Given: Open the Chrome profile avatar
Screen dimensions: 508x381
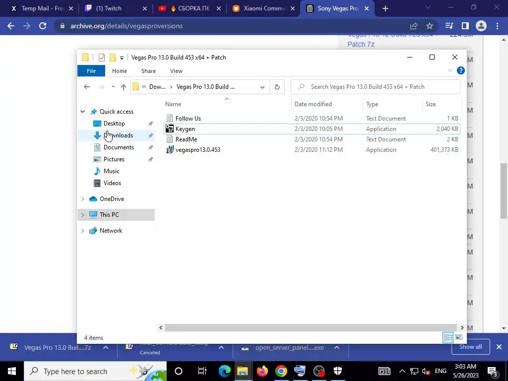Looking at the screenshot, I should [x=481, y=26].
